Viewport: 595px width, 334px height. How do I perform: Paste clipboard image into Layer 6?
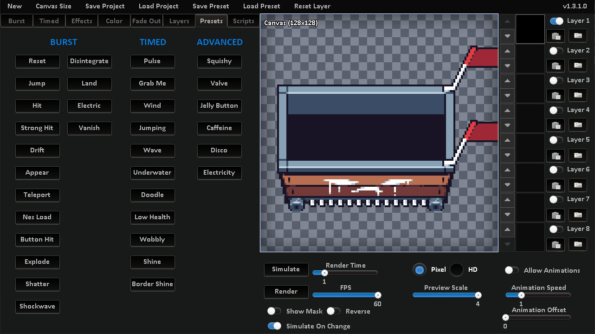tap(556, 185)
